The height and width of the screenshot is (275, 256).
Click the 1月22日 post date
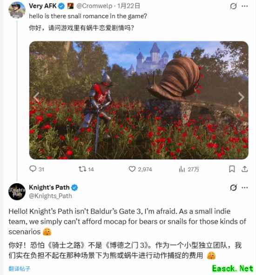point(128,6)
